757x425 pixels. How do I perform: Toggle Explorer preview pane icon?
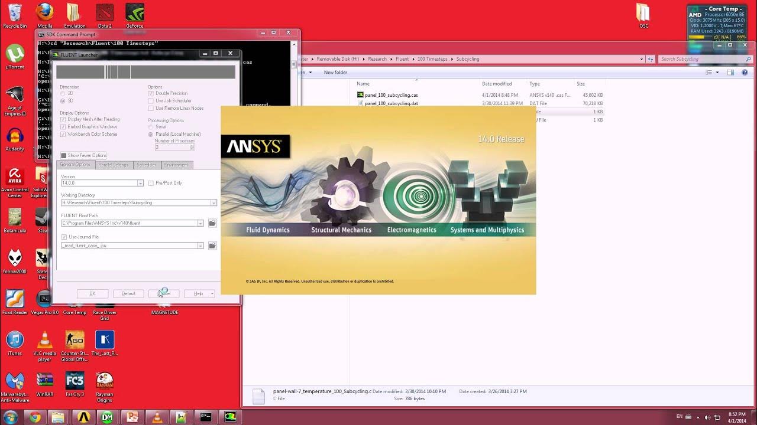pyautogui.click(x=730, y=72)
